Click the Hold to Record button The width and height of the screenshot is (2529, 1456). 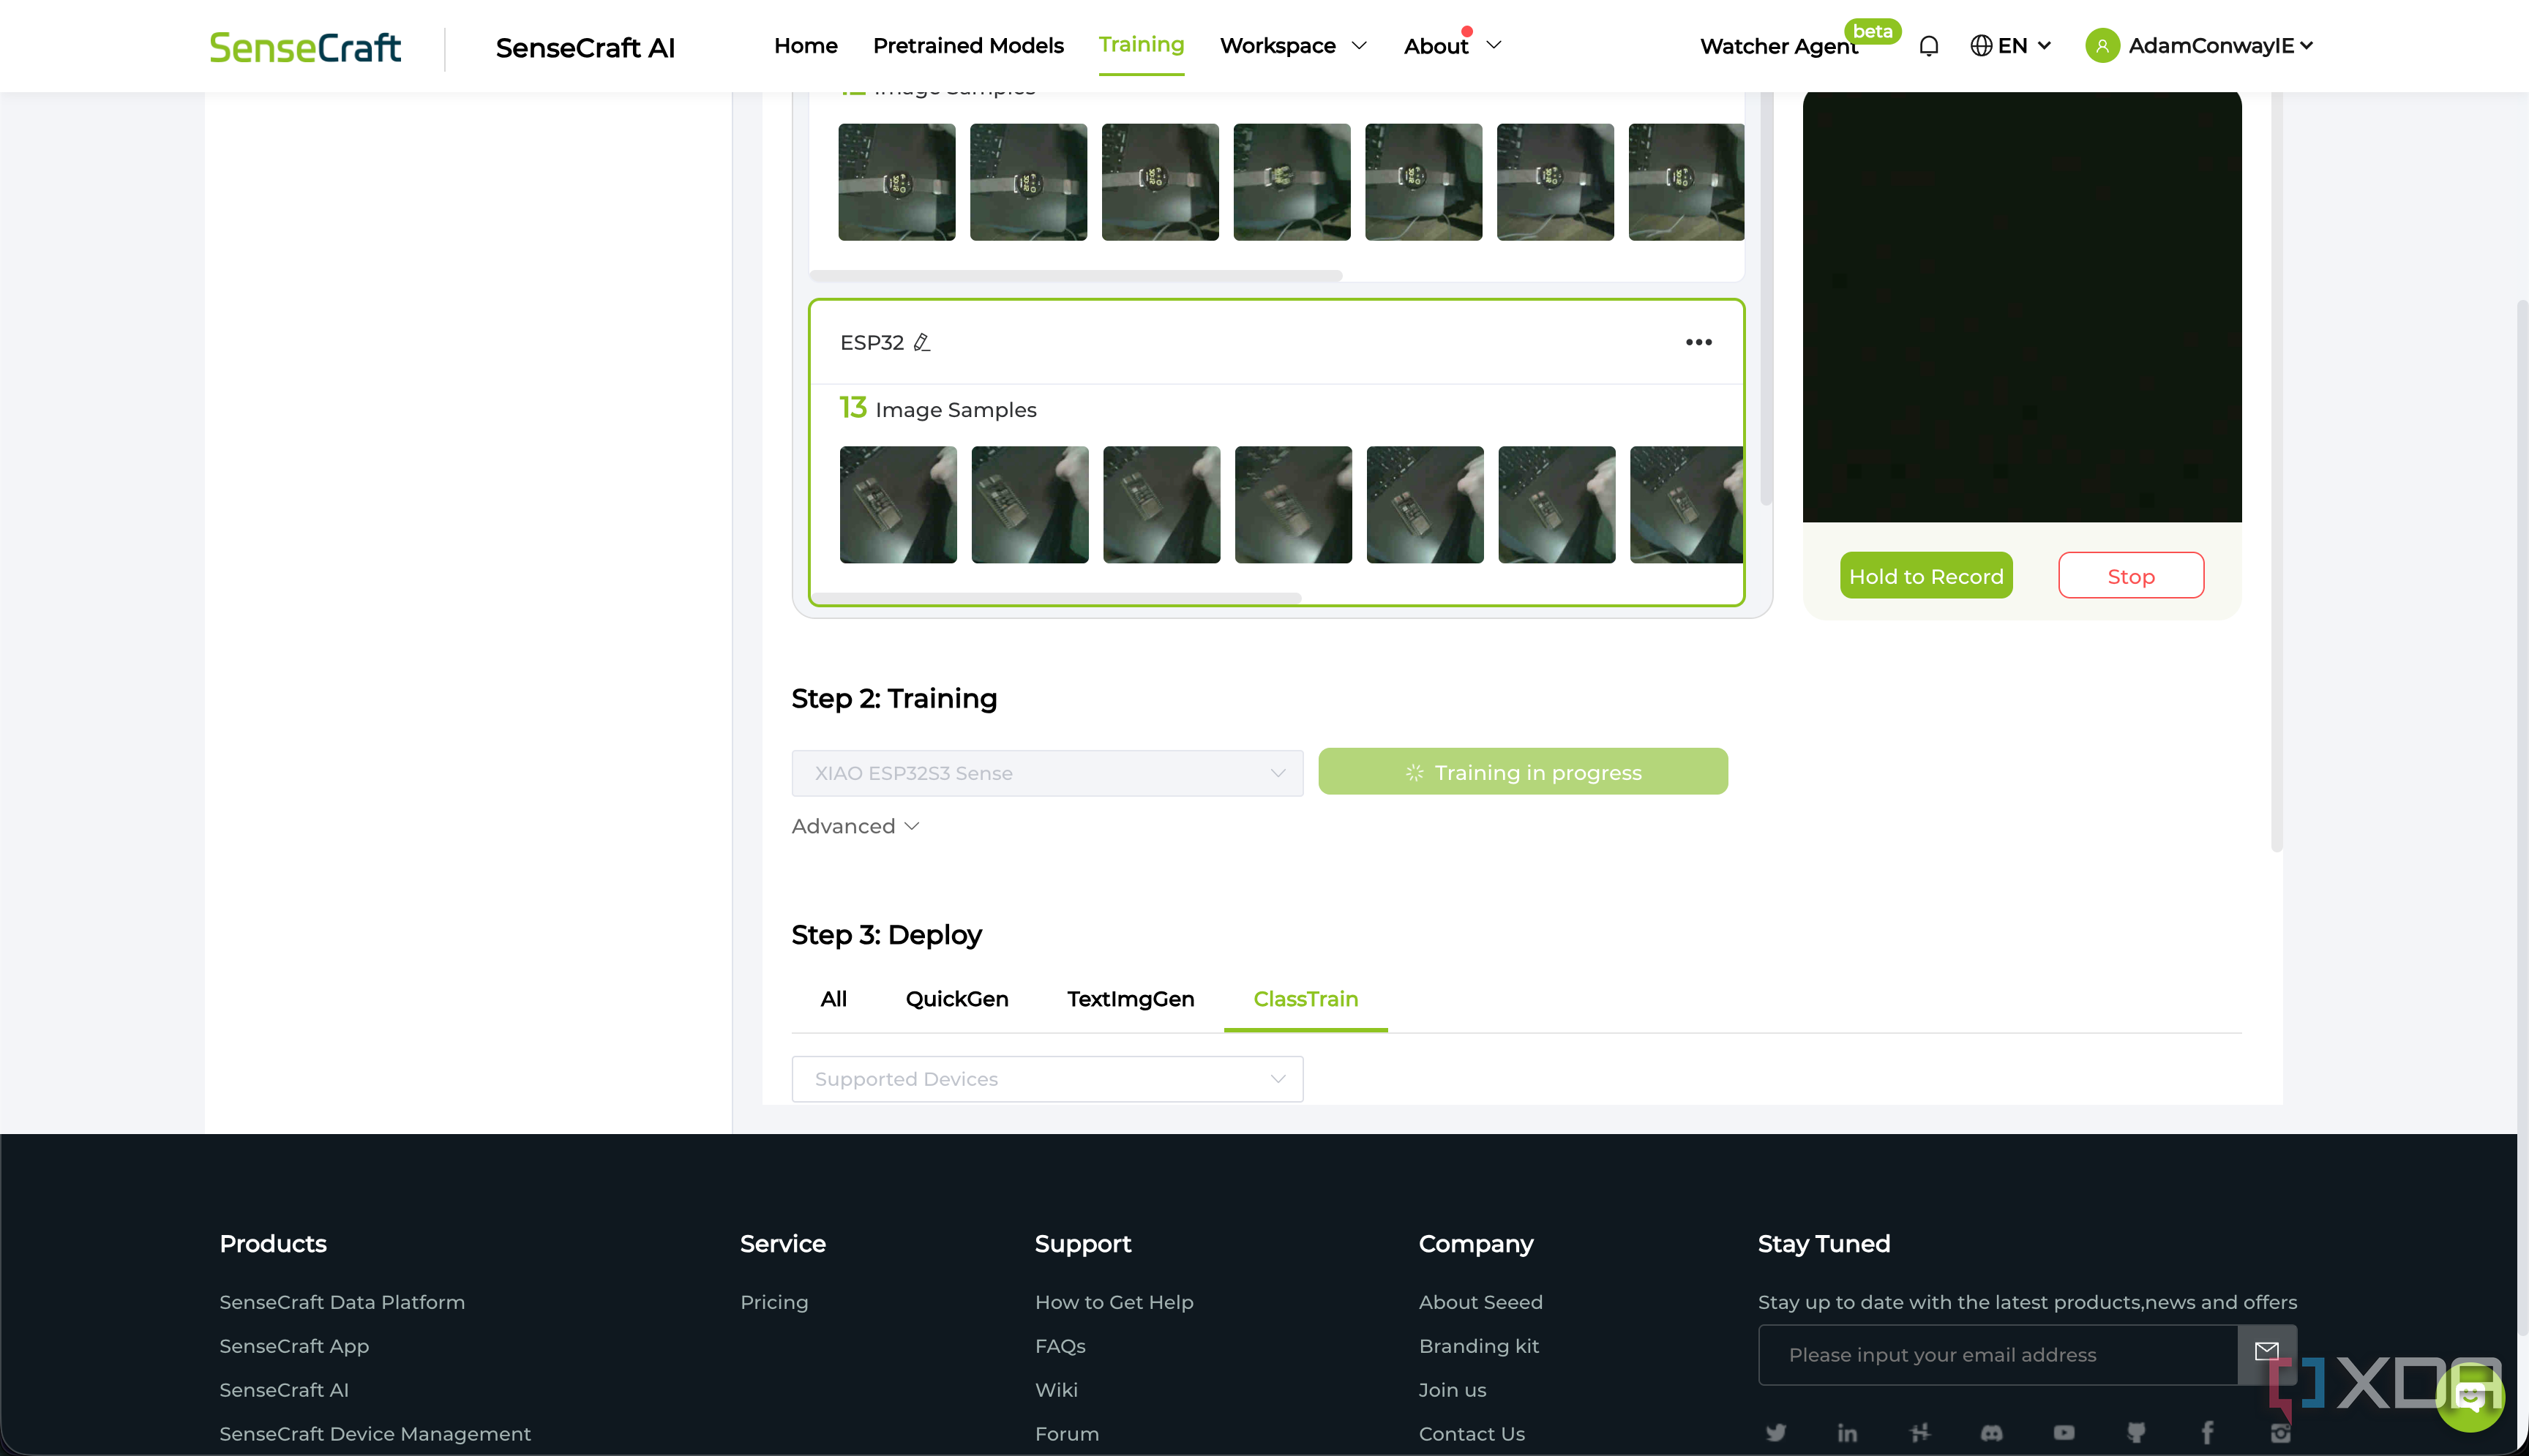(x=1925, y=576)
